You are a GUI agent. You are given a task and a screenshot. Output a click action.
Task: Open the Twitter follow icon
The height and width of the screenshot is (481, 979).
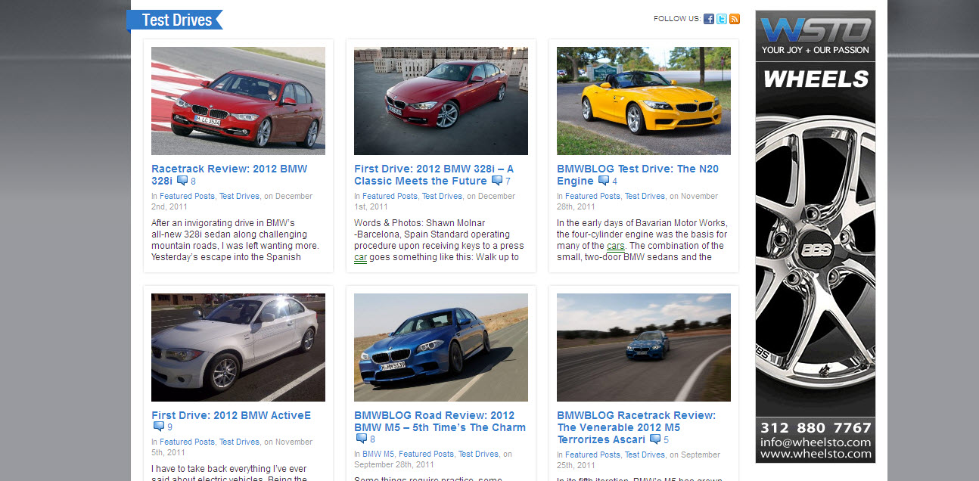722,19
